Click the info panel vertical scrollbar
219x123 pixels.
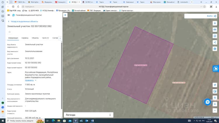coord(62,76)
